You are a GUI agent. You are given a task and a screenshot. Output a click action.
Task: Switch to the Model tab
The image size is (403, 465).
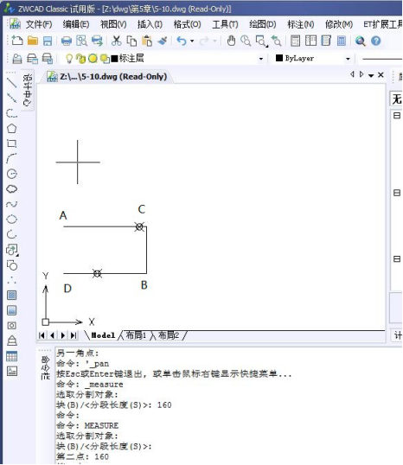103,335
